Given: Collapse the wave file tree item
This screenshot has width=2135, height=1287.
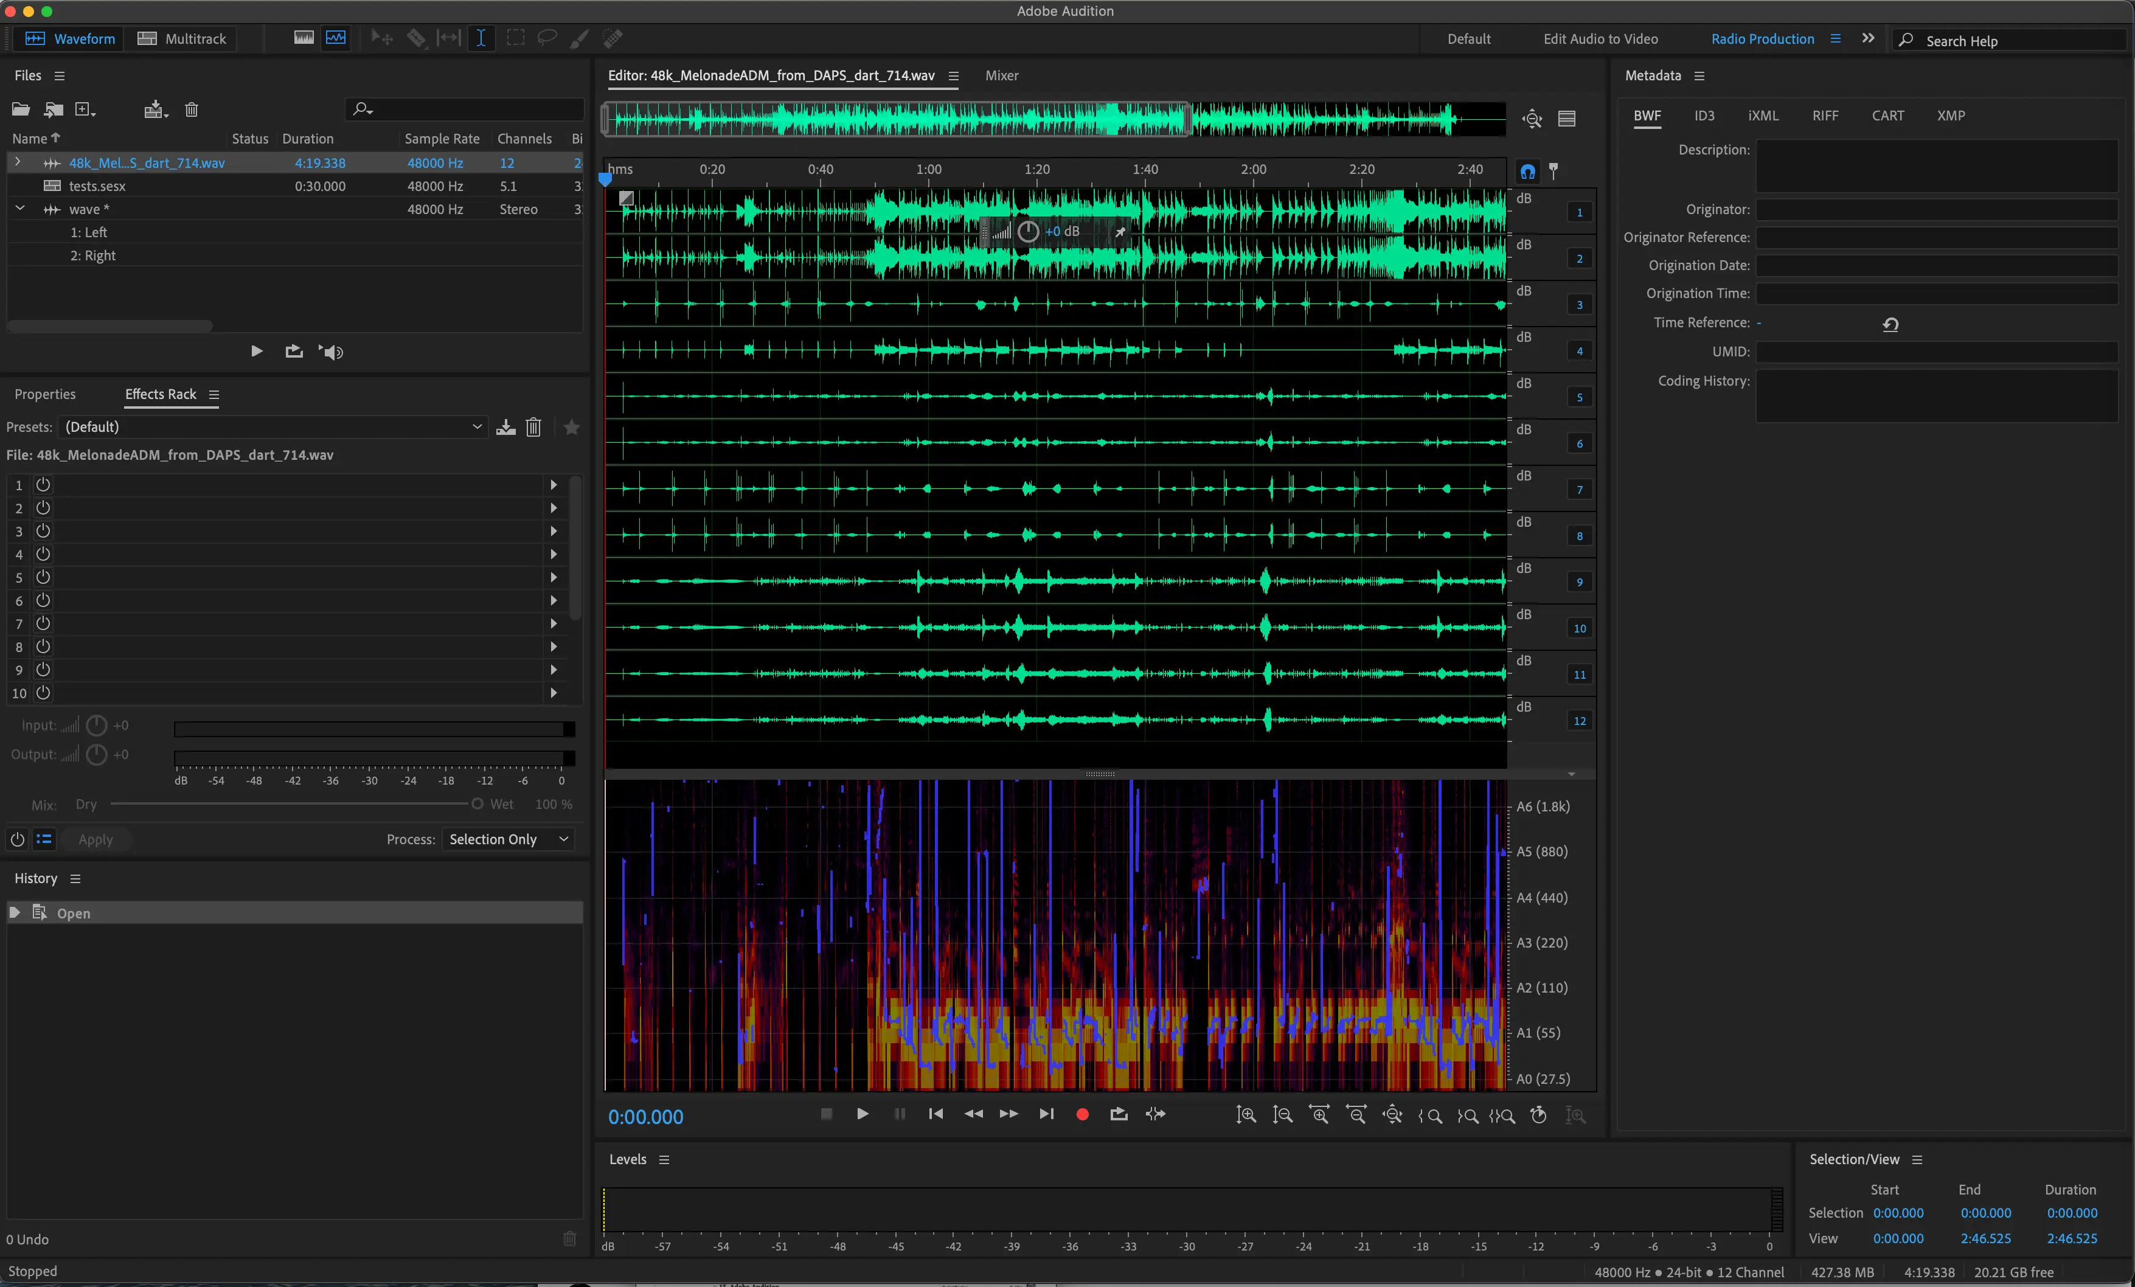Looking at the screenshot, I should pyautogui.click(x=19, y=209).
